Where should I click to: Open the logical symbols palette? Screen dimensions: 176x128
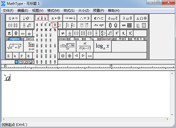[84, 18]
